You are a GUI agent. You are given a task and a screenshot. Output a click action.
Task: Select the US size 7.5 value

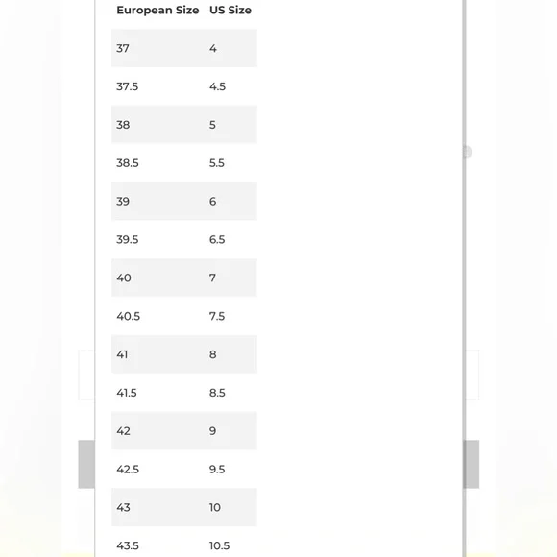(217, 316)
